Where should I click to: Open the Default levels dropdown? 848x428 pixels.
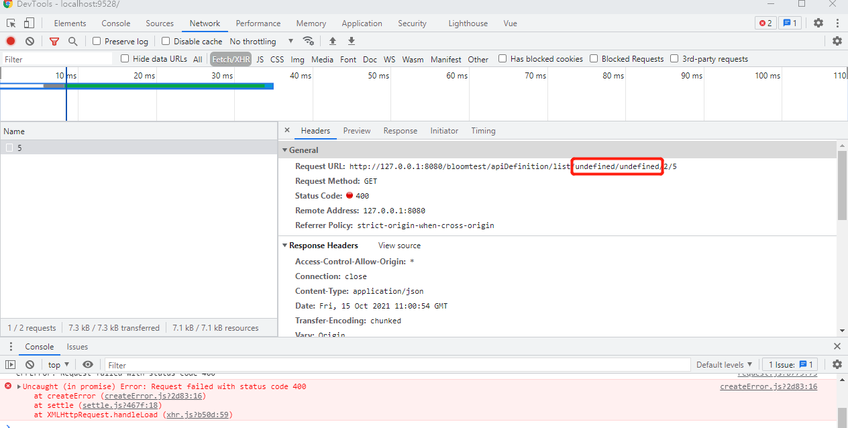pyautogui.click(x=725, y=364)
